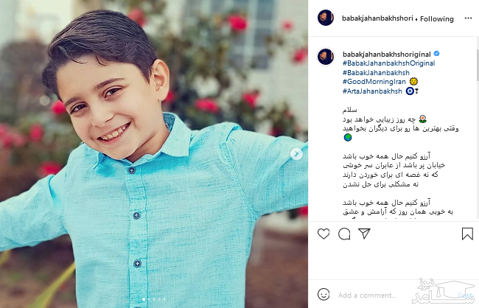Viewport: 479px width, 308px height.
Task: Open babakjahanbakhshori profile in header
Action: coord(377,18)
